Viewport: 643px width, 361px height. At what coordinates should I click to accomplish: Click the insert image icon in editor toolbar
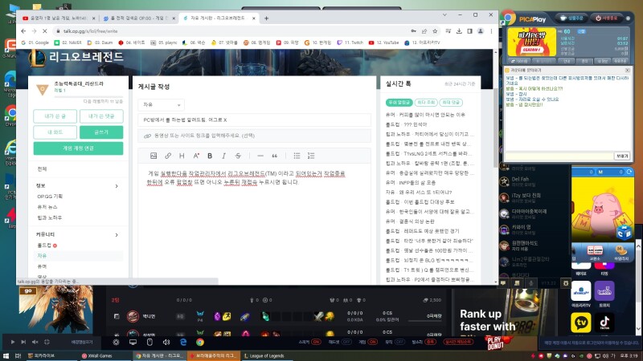pos(154,156)
